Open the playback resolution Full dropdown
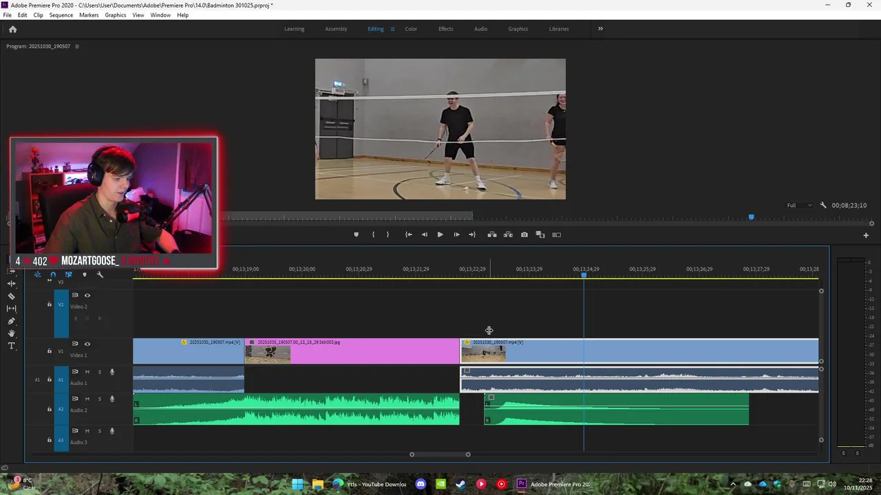Image resolution: width=881 pixels, height=495 pixels. coord(799,205)
